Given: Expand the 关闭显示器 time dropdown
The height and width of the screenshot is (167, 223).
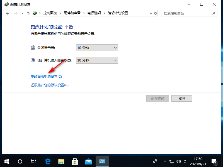Looking at the screenshot, I should tap(97, 48).
